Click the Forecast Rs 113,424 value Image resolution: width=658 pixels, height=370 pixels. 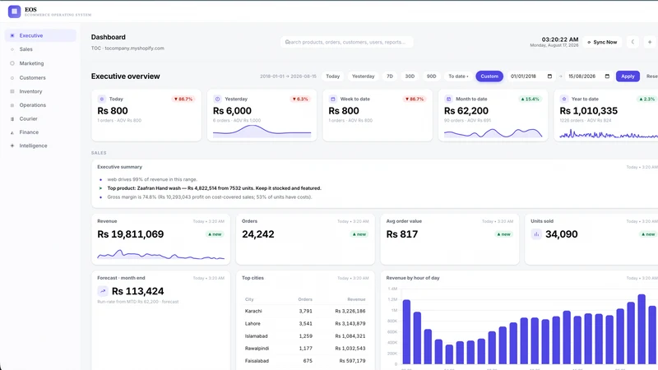[138, 291]
